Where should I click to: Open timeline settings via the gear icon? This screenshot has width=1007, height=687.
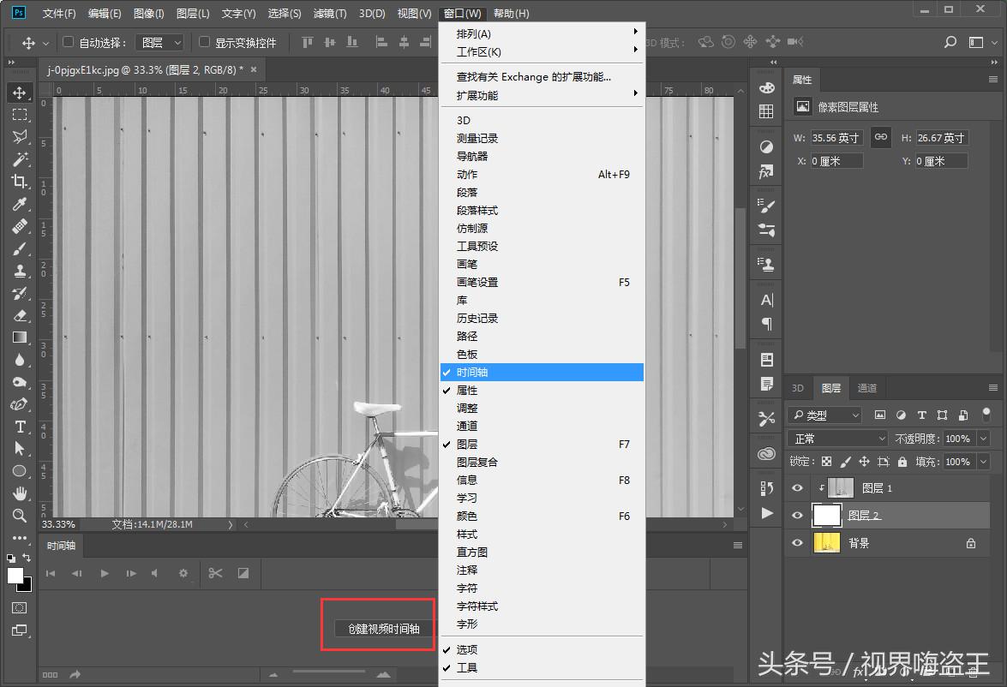[183, 574]
